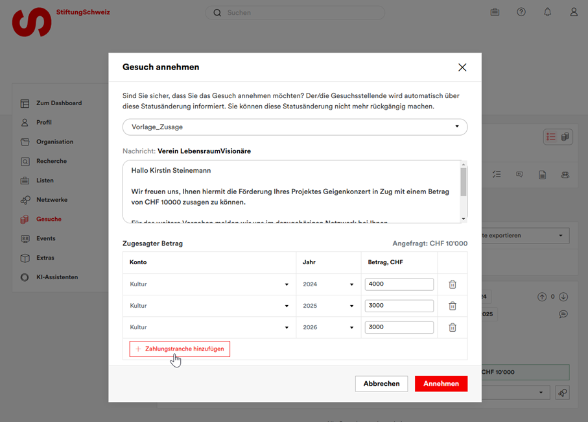Click the Abbrechen button

(x=381, y=384)
